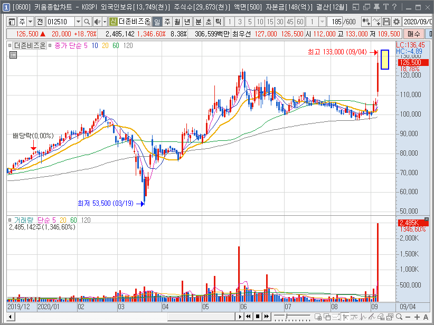Click the T font icon in title bar
Image resolution: width=434 pixels, height=325 pixels.
pyautogui.click(x=386, y=7)
